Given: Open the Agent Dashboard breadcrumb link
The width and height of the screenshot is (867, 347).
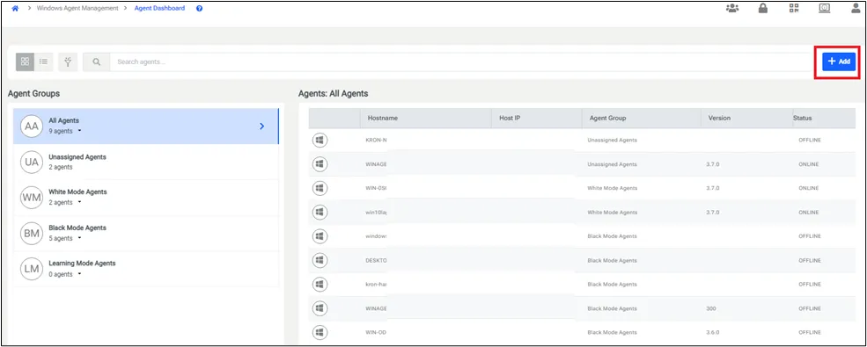Looking at the screenshot, I should 160,8.
